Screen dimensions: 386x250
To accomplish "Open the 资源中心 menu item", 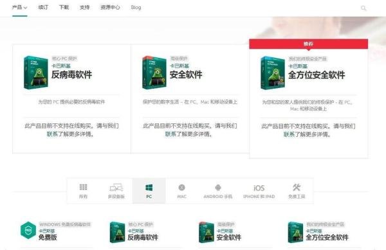I will (x=110, y=7).
